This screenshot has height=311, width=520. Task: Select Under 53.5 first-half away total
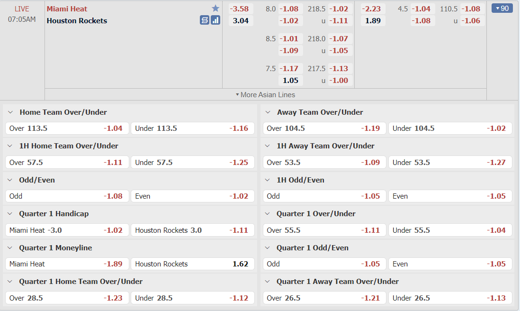point(450,162)
